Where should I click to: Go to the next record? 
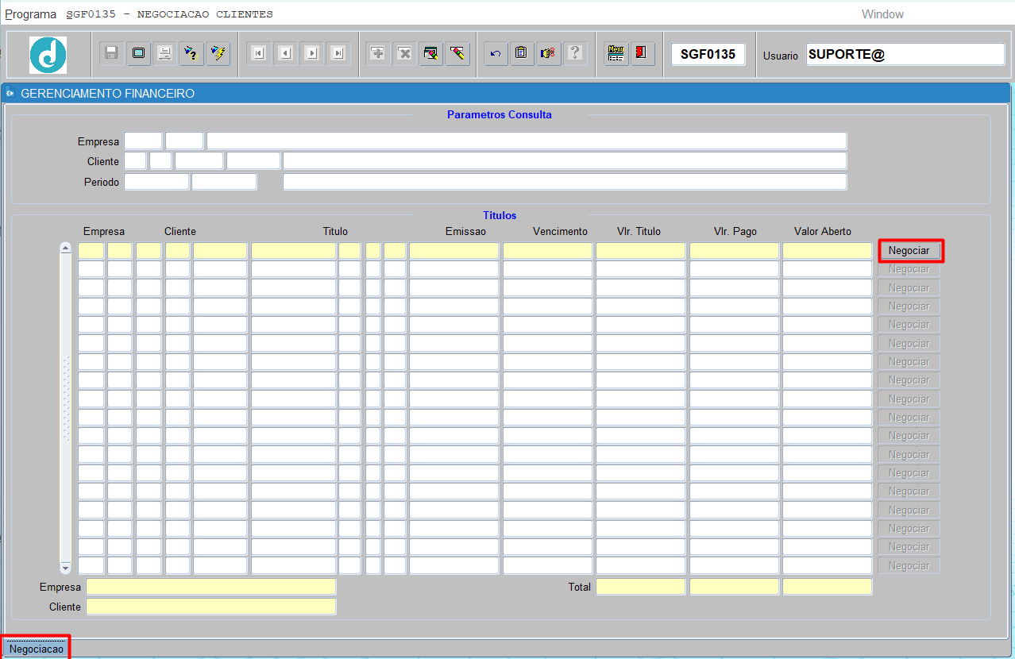pyautogui.click(x=312, y=53)
